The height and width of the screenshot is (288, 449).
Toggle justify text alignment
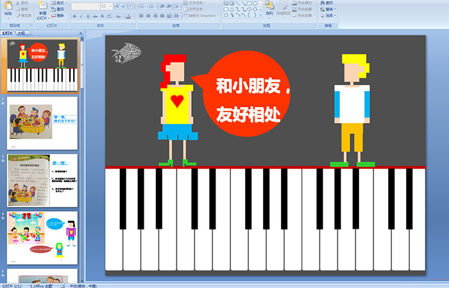pyautogui.click(x=162, y=16)
